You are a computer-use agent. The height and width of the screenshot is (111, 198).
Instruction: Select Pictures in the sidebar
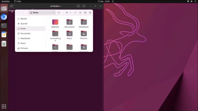(31, 48)
